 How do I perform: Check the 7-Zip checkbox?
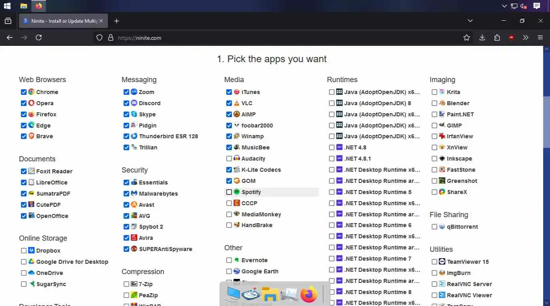(126, 284)
